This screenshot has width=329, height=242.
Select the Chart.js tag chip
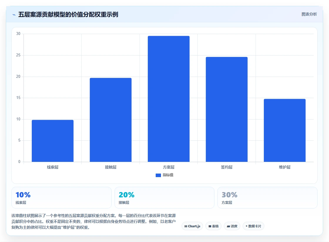point(192,226)
